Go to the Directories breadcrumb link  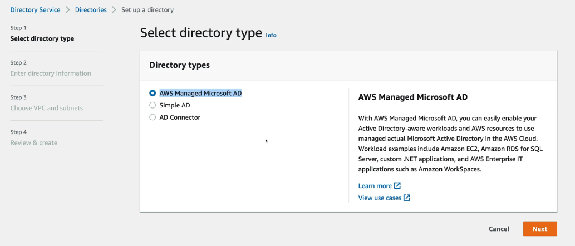[x=91, y=10]
